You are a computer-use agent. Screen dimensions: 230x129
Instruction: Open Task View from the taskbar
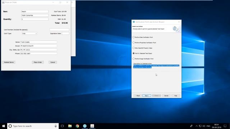62,126
